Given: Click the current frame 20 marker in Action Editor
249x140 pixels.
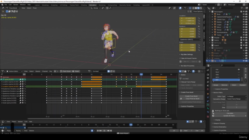Looking at the screenshot, I should tap(141, 74).
